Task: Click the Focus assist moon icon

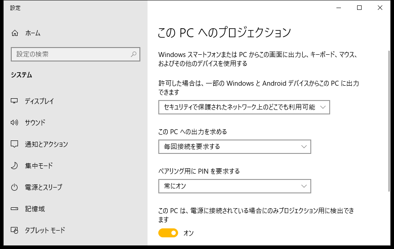Action: pos(14,166)
